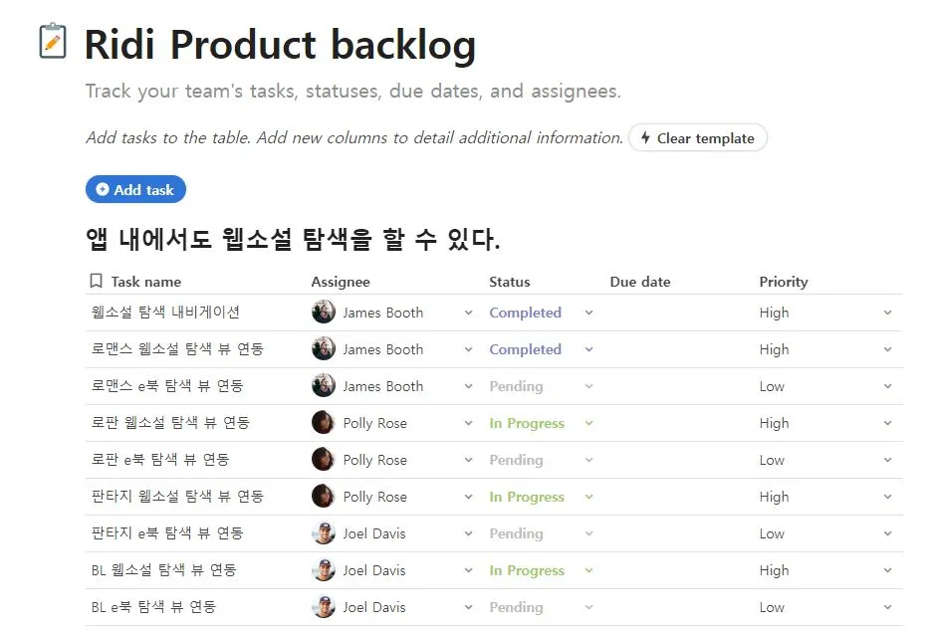This screenshot has height=632, width=935.
Task: Open In Progress dropdown for 로판 웹소설 탐색 뷰 연동
Action: [x=589, y=423]
